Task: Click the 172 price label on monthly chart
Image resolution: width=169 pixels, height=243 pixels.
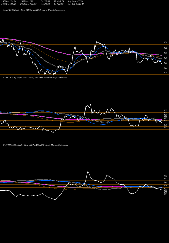Action: tap(166, 176)
